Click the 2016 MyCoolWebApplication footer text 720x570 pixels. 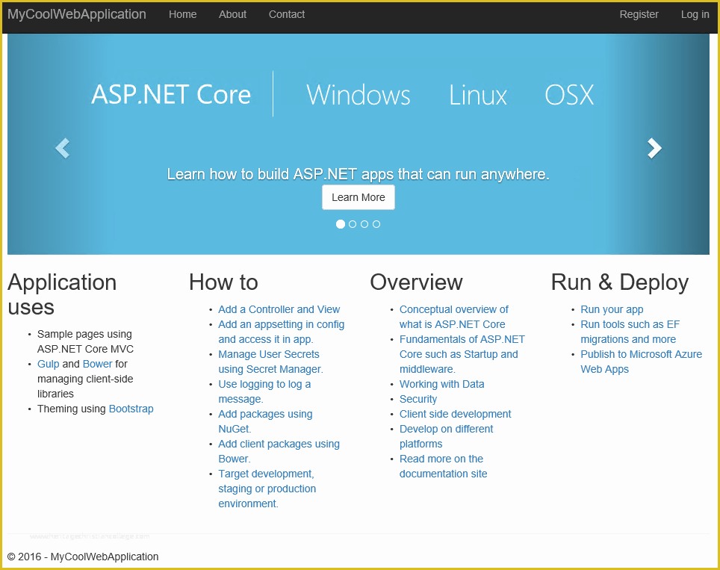[83, 557]
